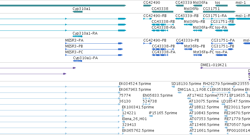Select protein MESR3-PB
Screen dimensions: 250x135
pos(74,46)
